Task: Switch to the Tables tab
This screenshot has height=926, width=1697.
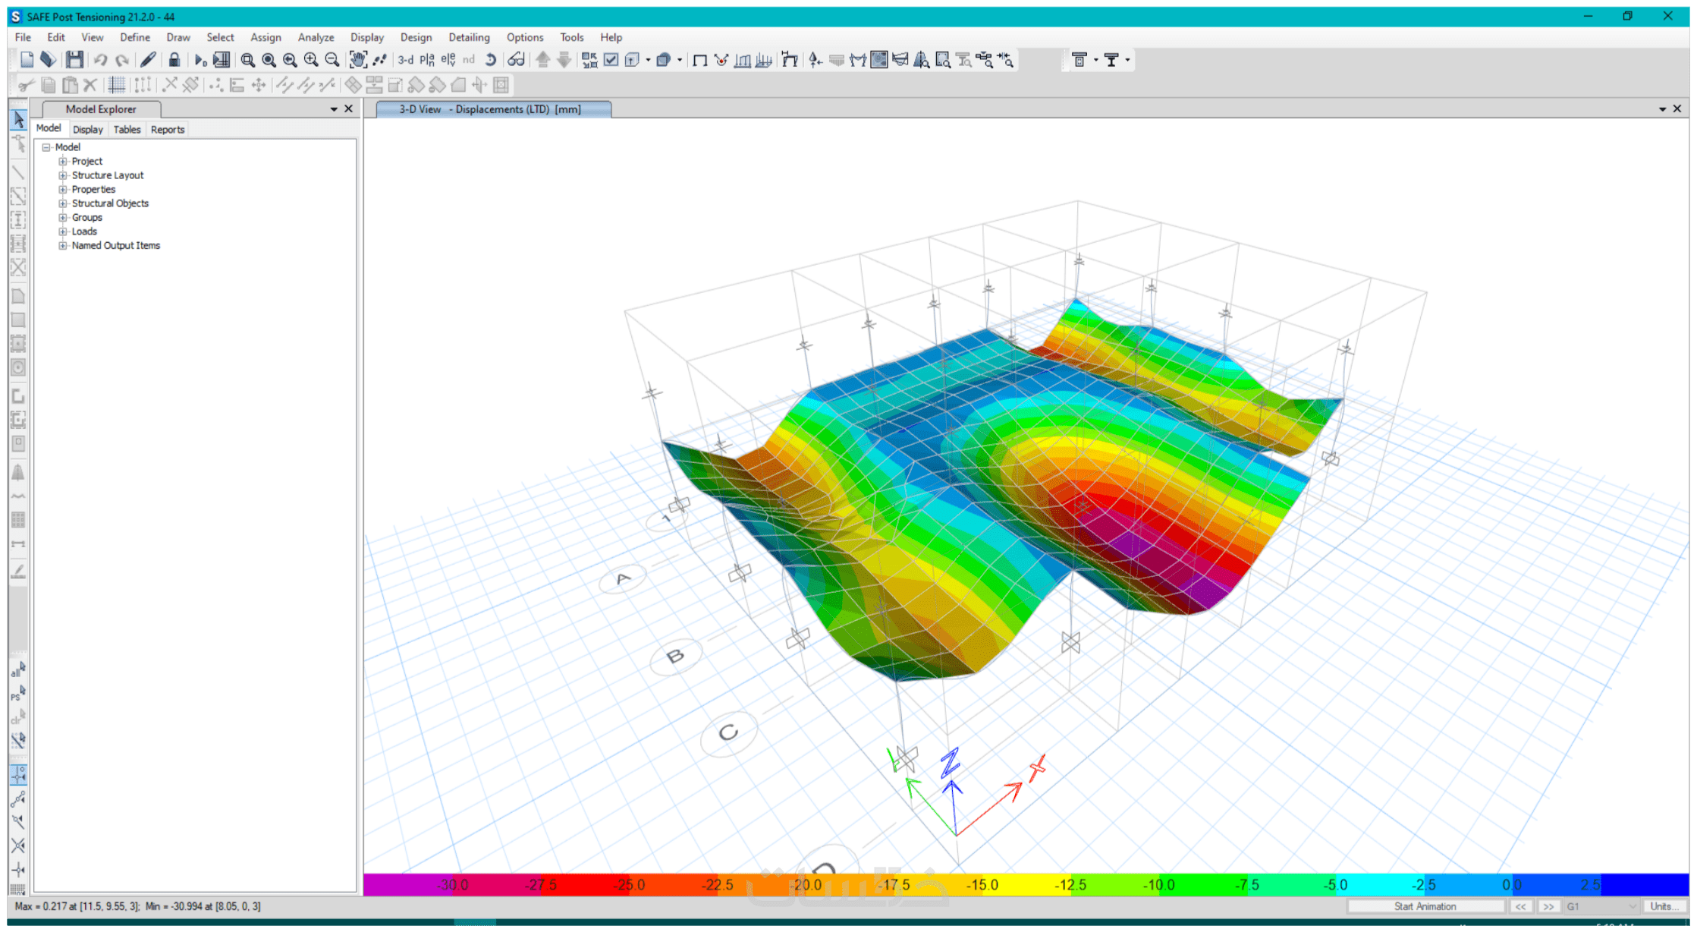Action: (127, 130)
